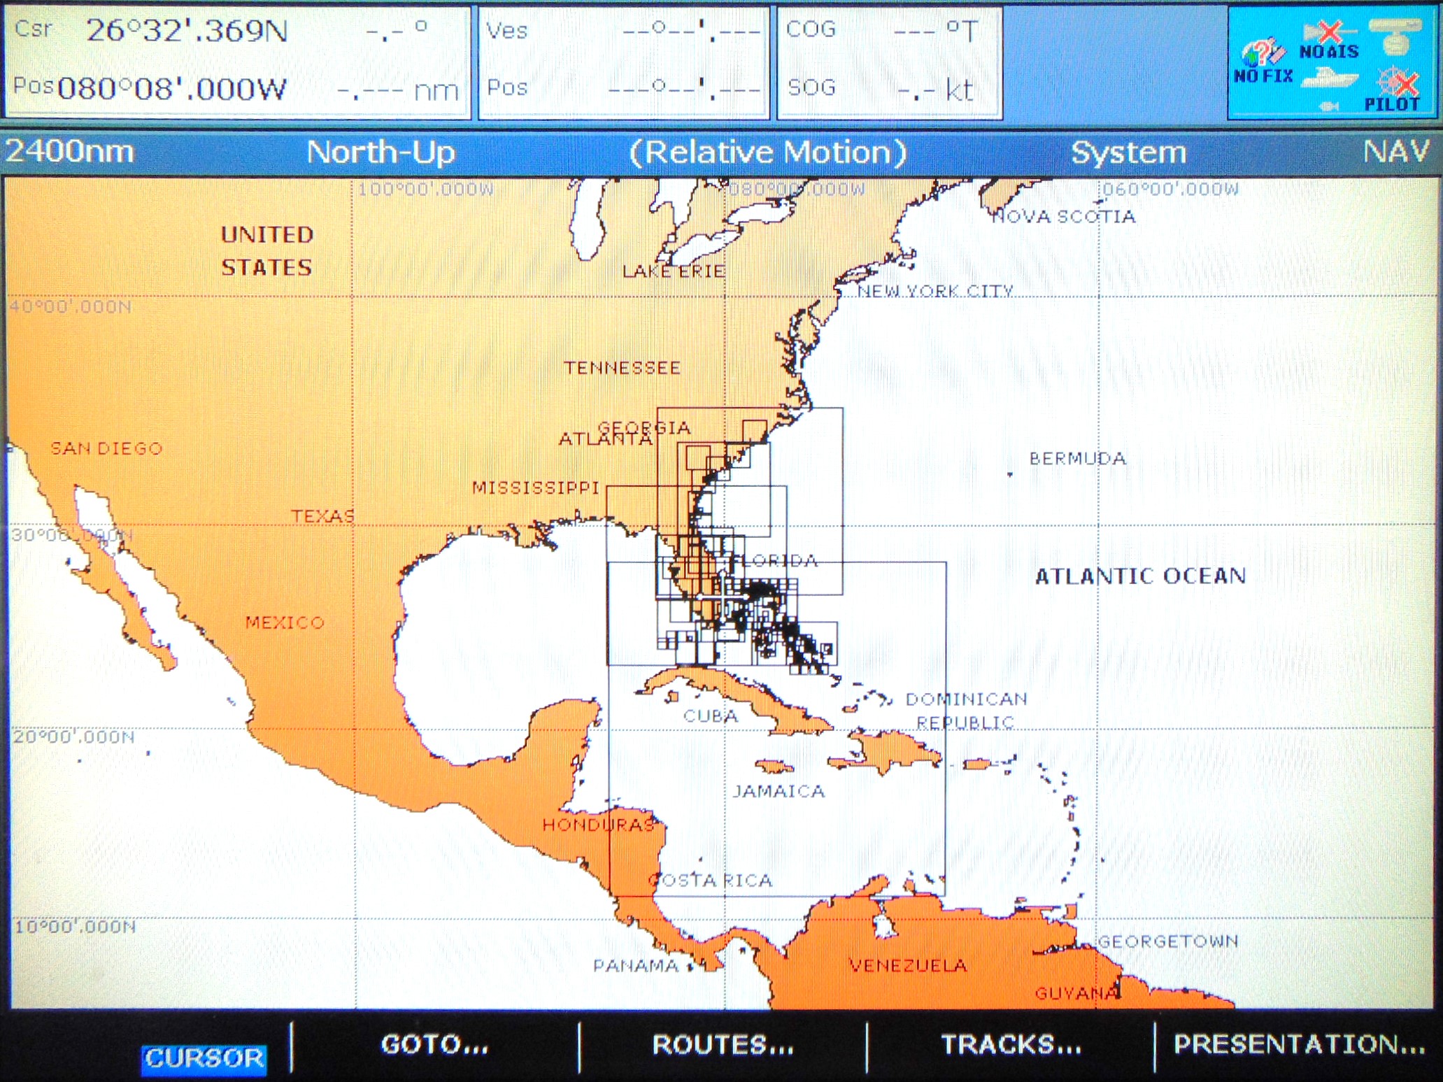Click the 060°00'.000W longitude grid label

pyautogui.click(x=1171, y=189)
